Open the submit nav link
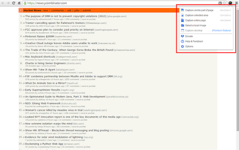The image size is (239, 150). click(x=87, y=10)
